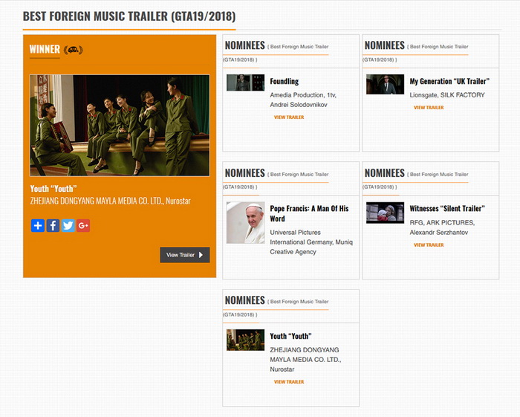Image resolution: width=520 pixels, height=417 pixels.
Task: View trailer link for Youth nominee
Action: click(288, 382)
